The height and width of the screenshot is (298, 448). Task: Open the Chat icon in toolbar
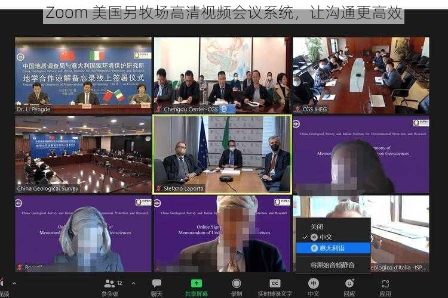(x=157, y=283)
